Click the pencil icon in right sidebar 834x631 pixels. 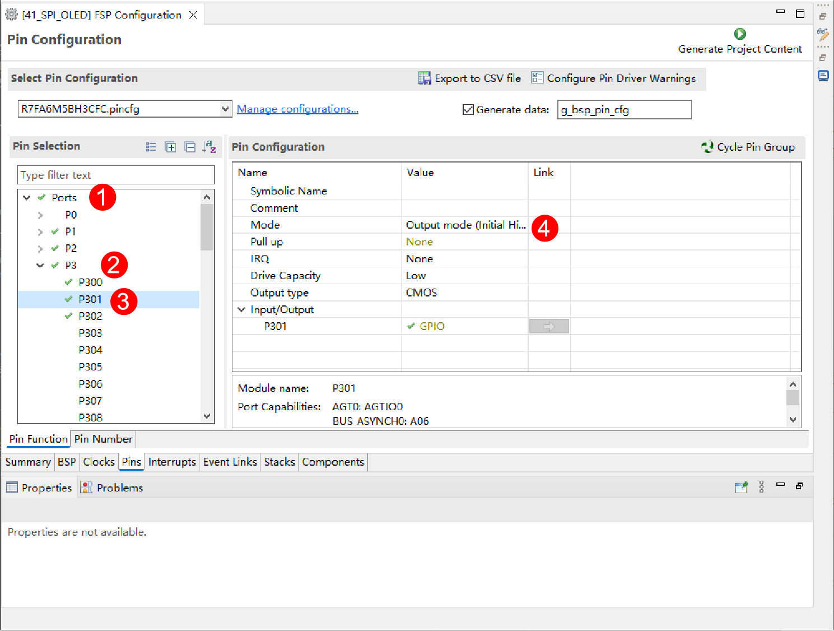coord(823,35)
